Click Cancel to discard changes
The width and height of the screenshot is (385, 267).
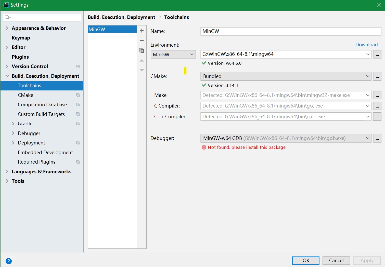pos(336,261)
